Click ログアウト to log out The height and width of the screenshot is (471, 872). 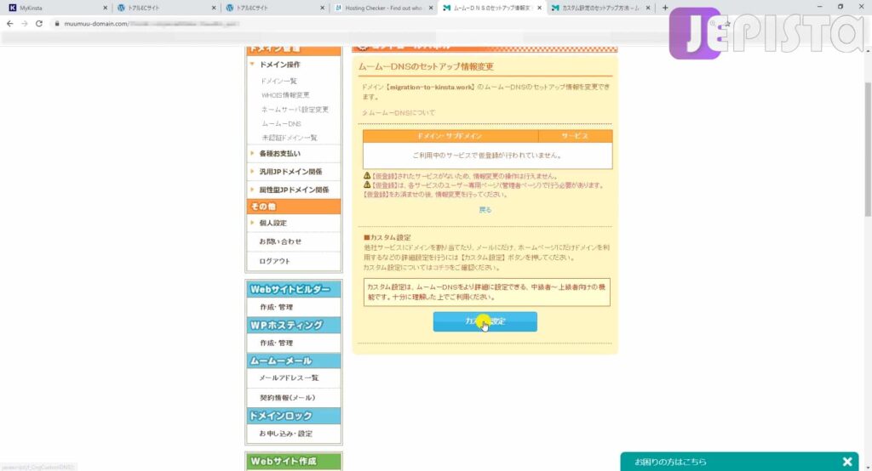click(274, 261)
